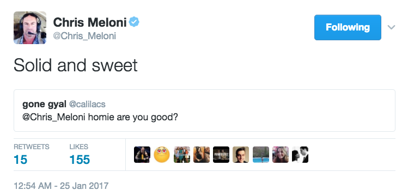Open the heart-eyes emoji avatar
414x196 pixels.
pos(162,155)
